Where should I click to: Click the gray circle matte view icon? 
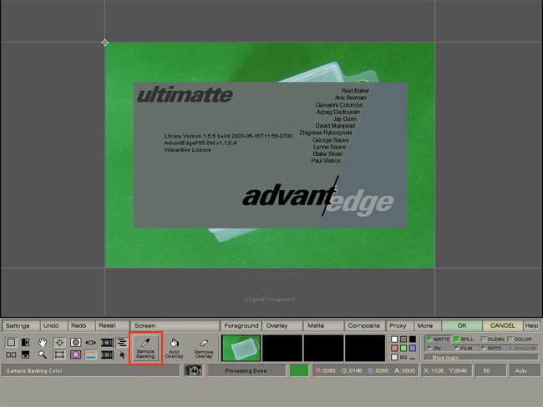click(x=75, y=342)
